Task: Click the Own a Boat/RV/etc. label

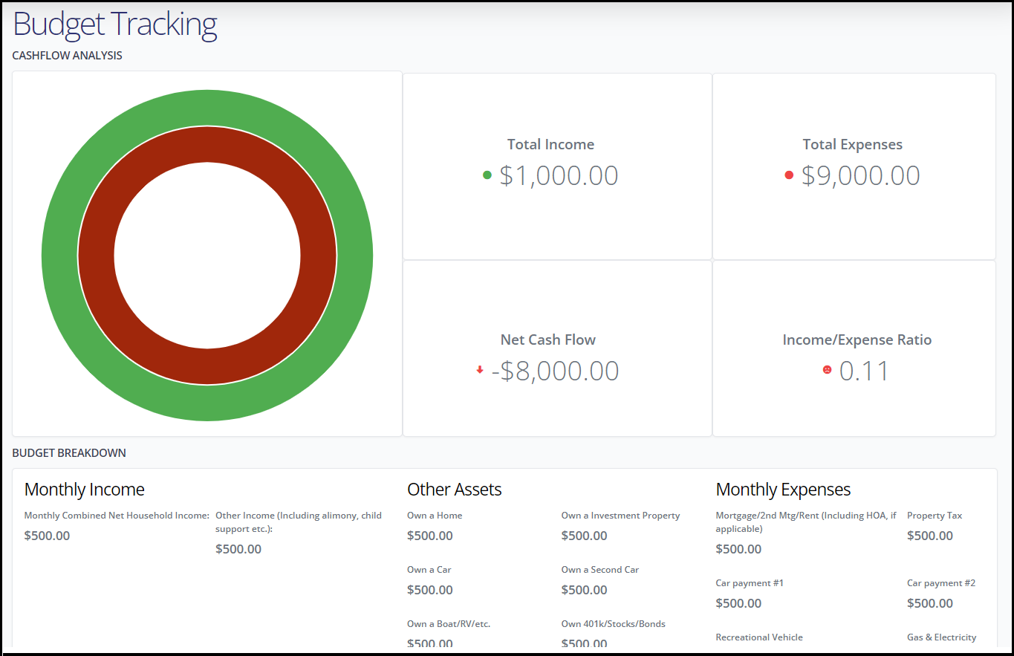Action: coord(449,624)
